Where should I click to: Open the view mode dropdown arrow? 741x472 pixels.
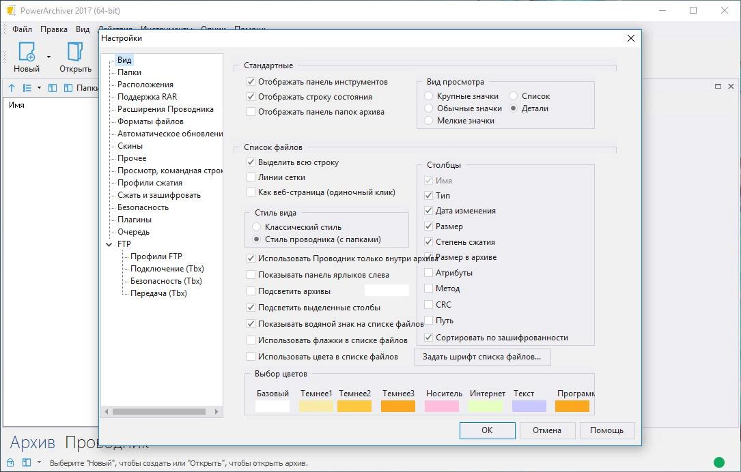[39, 88]
